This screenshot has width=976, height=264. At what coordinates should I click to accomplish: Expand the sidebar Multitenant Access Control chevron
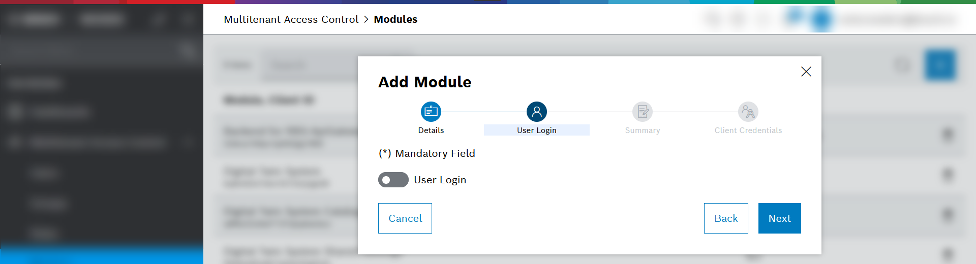coord(188,143)
